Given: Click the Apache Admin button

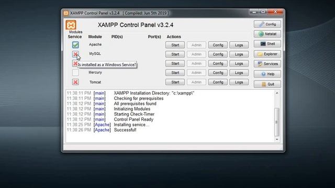Looking at the screenshot, I should click(x=196, y=45).
